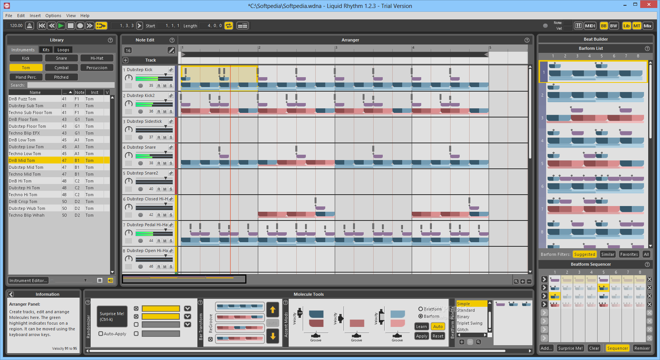Click the arranger layout icon in toolbar
The height and width of the screenshot is (360, 660).
pos(243,25)
